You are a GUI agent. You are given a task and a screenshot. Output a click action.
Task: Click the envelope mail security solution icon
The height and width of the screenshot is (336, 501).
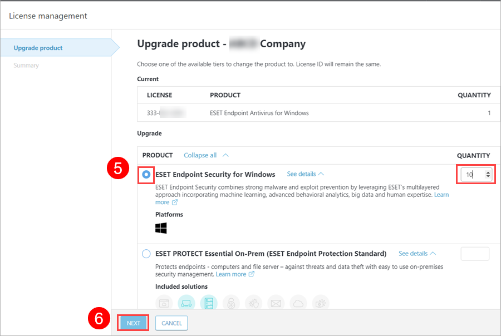[276, 303]
